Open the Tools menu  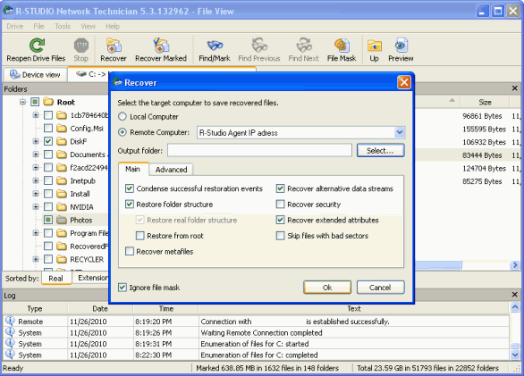tap(63, 26)
